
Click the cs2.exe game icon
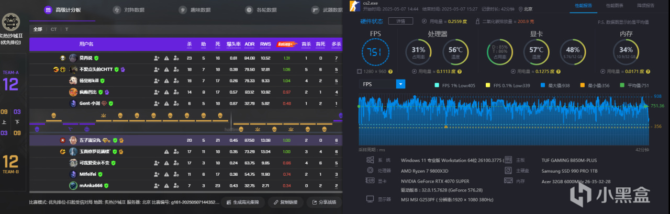354,6
